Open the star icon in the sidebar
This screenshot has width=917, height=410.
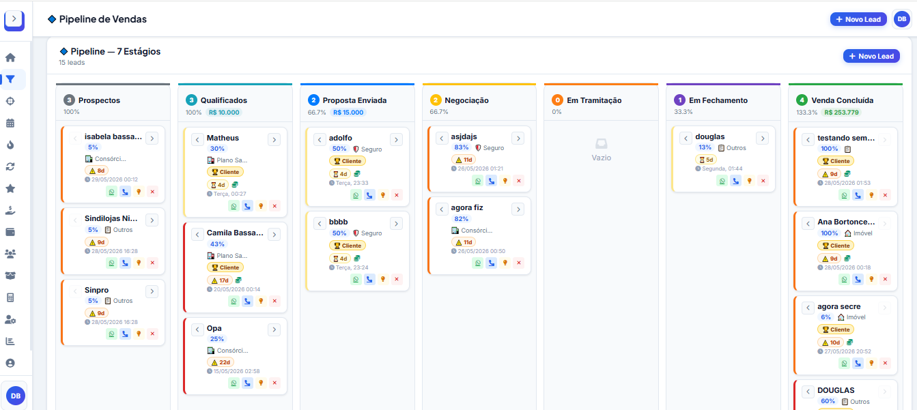tap(10, 188)
